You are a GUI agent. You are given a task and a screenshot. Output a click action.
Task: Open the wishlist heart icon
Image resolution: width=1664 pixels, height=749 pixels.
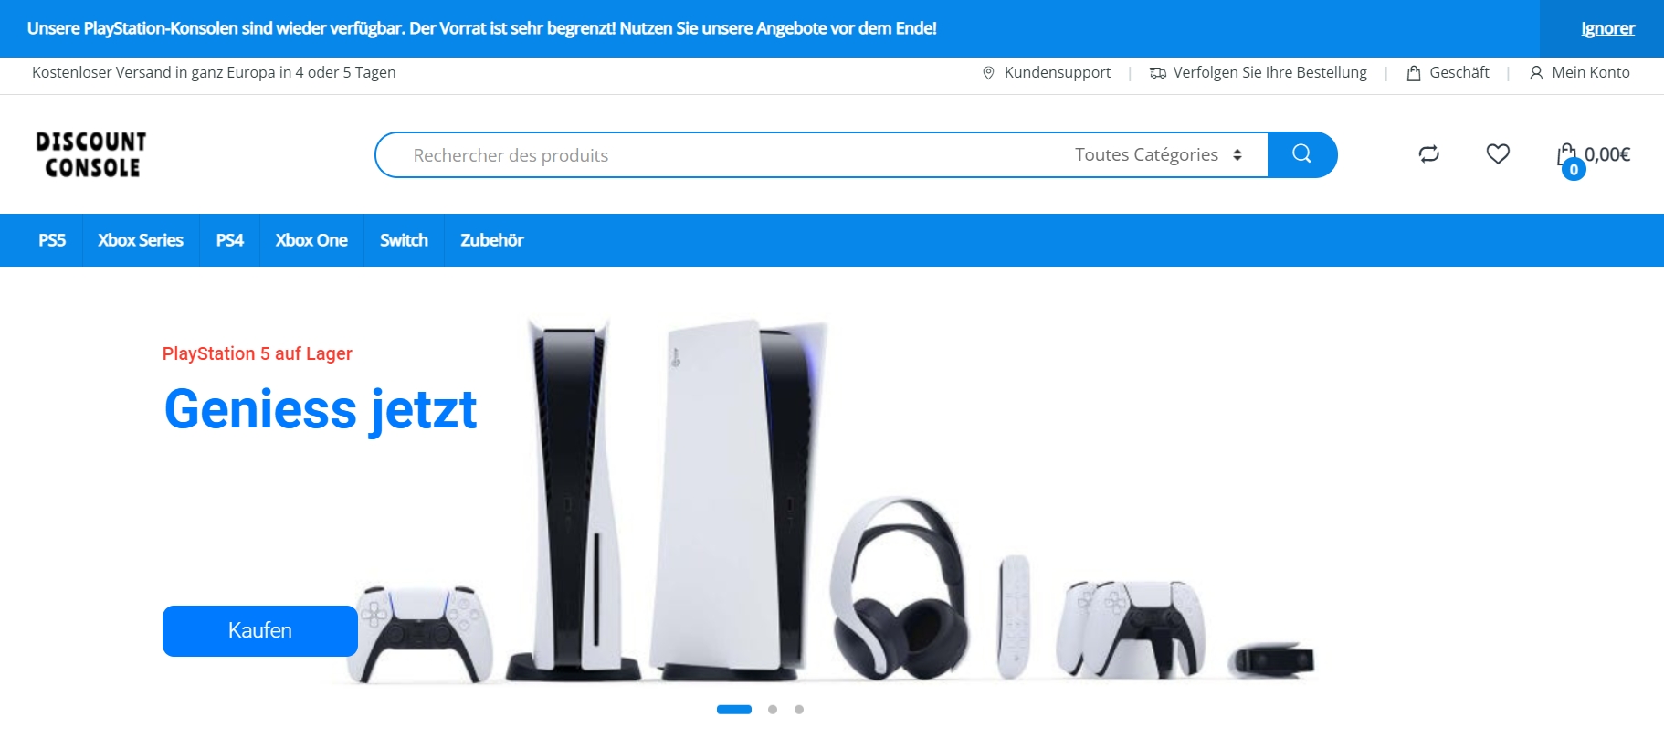click(x=1498, y=154)
